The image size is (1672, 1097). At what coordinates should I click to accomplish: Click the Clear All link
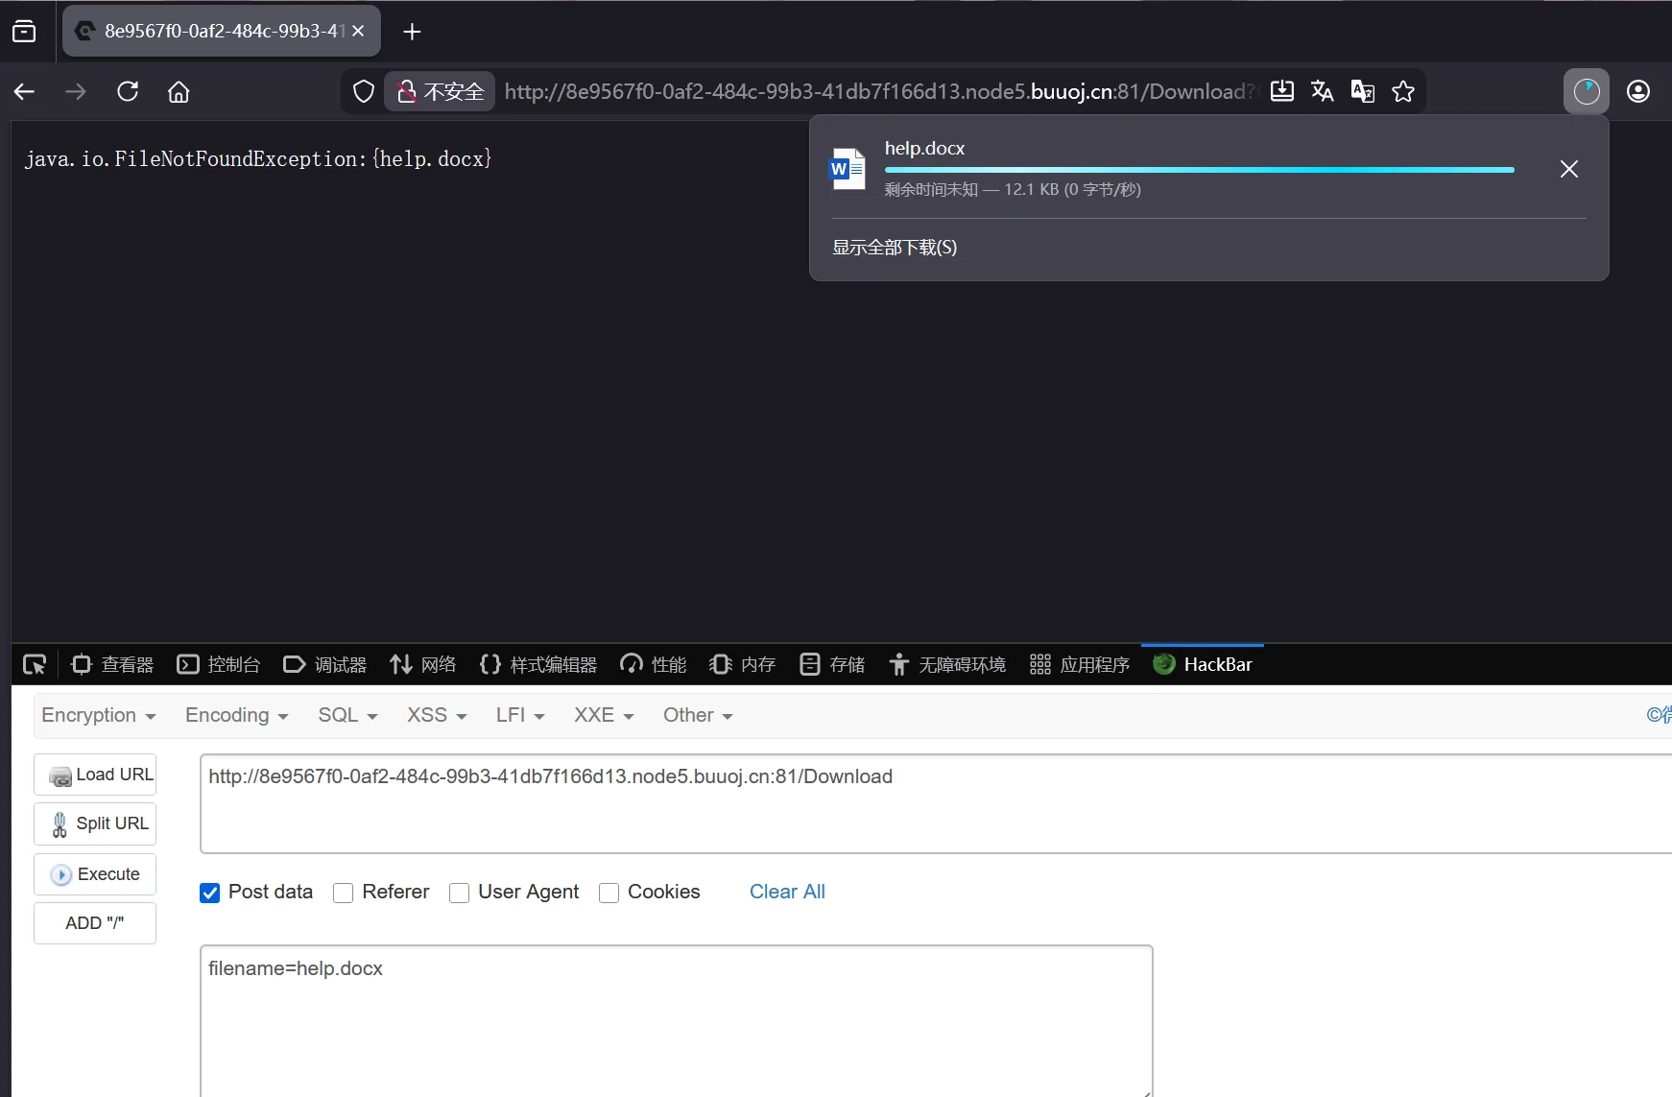pyautogui.click(x=787, y=892)
